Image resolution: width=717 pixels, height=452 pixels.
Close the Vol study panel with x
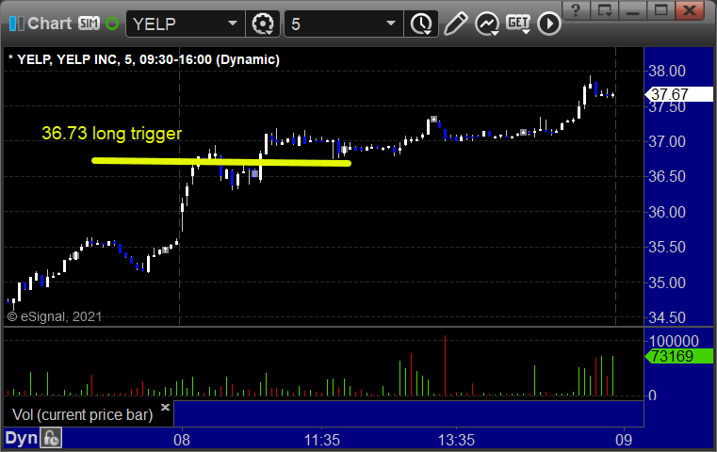pos(165,407)
